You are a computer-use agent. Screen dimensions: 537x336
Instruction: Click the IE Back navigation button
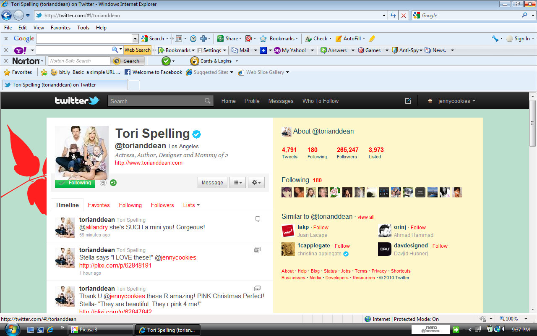click(x=6, y=15)
